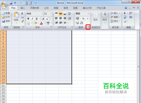Click the 插入 cells button
The width and height of the screenshot is (141, 103).
[x=115, y=13]
